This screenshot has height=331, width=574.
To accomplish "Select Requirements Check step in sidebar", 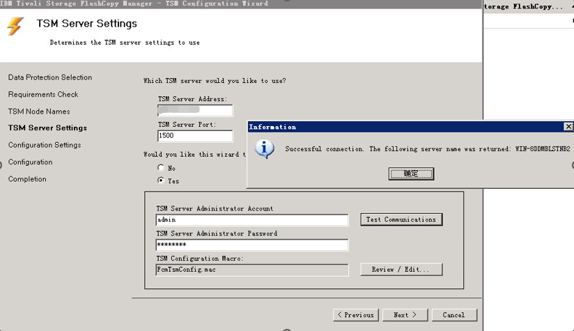I will coord(43,94).
